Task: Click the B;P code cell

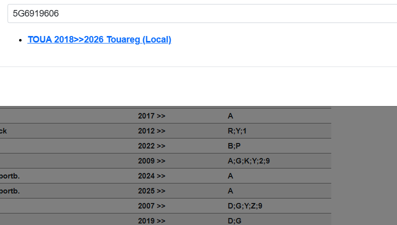Action: tap(234, 146)
